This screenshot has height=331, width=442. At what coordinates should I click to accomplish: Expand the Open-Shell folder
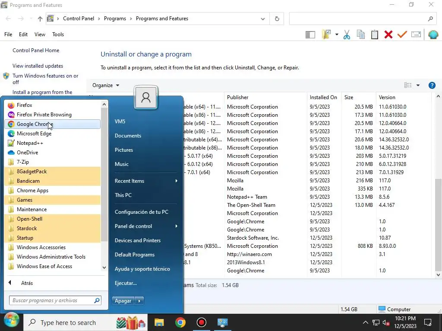pos(52,219)
